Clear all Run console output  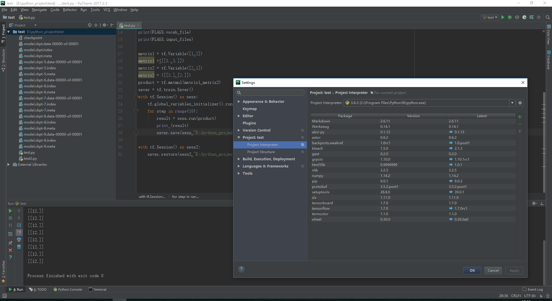(19, 247)
